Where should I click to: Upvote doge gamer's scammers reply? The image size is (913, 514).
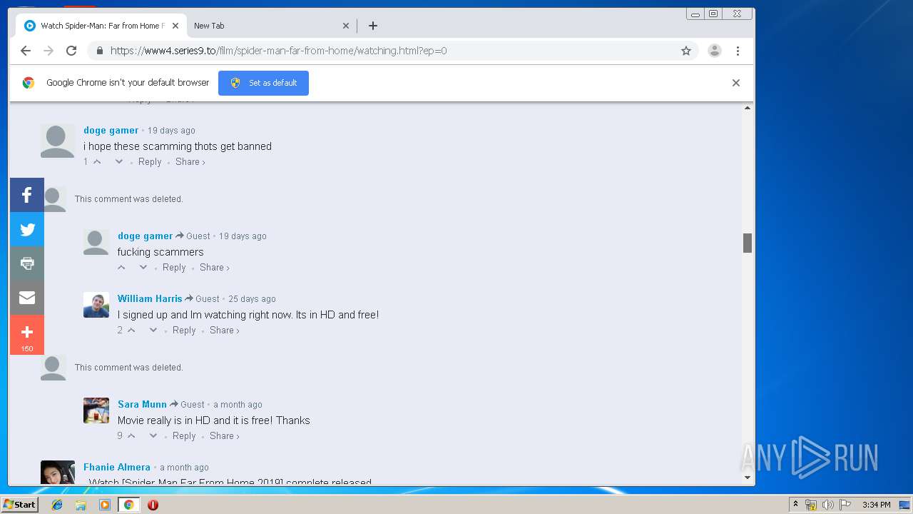(x=121, y=268)
